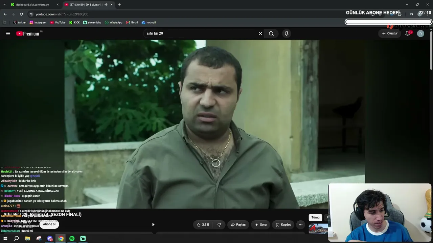433x243 pixels.
Task: Open hotmail bookmark
Action: pos(149,23)
